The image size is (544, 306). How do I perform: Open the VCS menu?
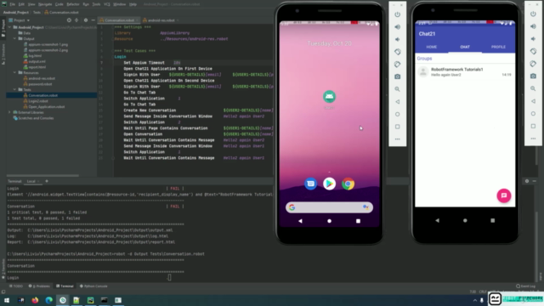(107, 4)
